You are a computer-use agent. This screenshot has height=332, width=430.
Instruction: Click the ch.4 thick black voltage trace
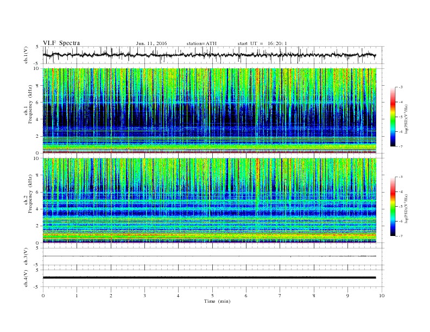pos(210,278)
